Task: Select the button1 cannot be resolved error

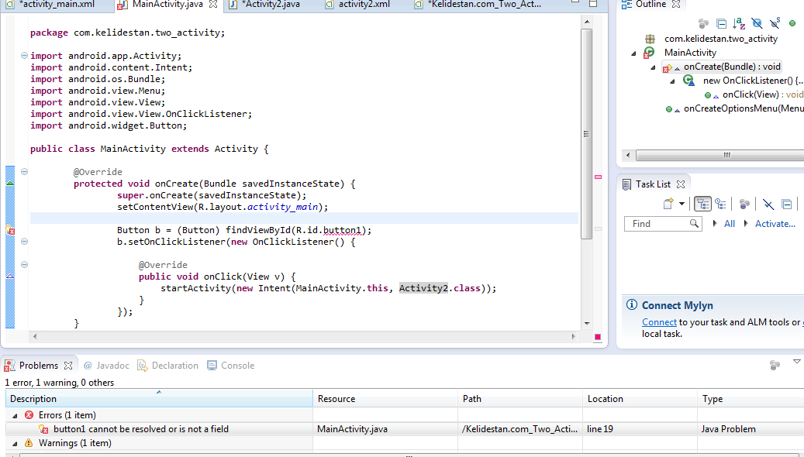Action: (141, 429)
